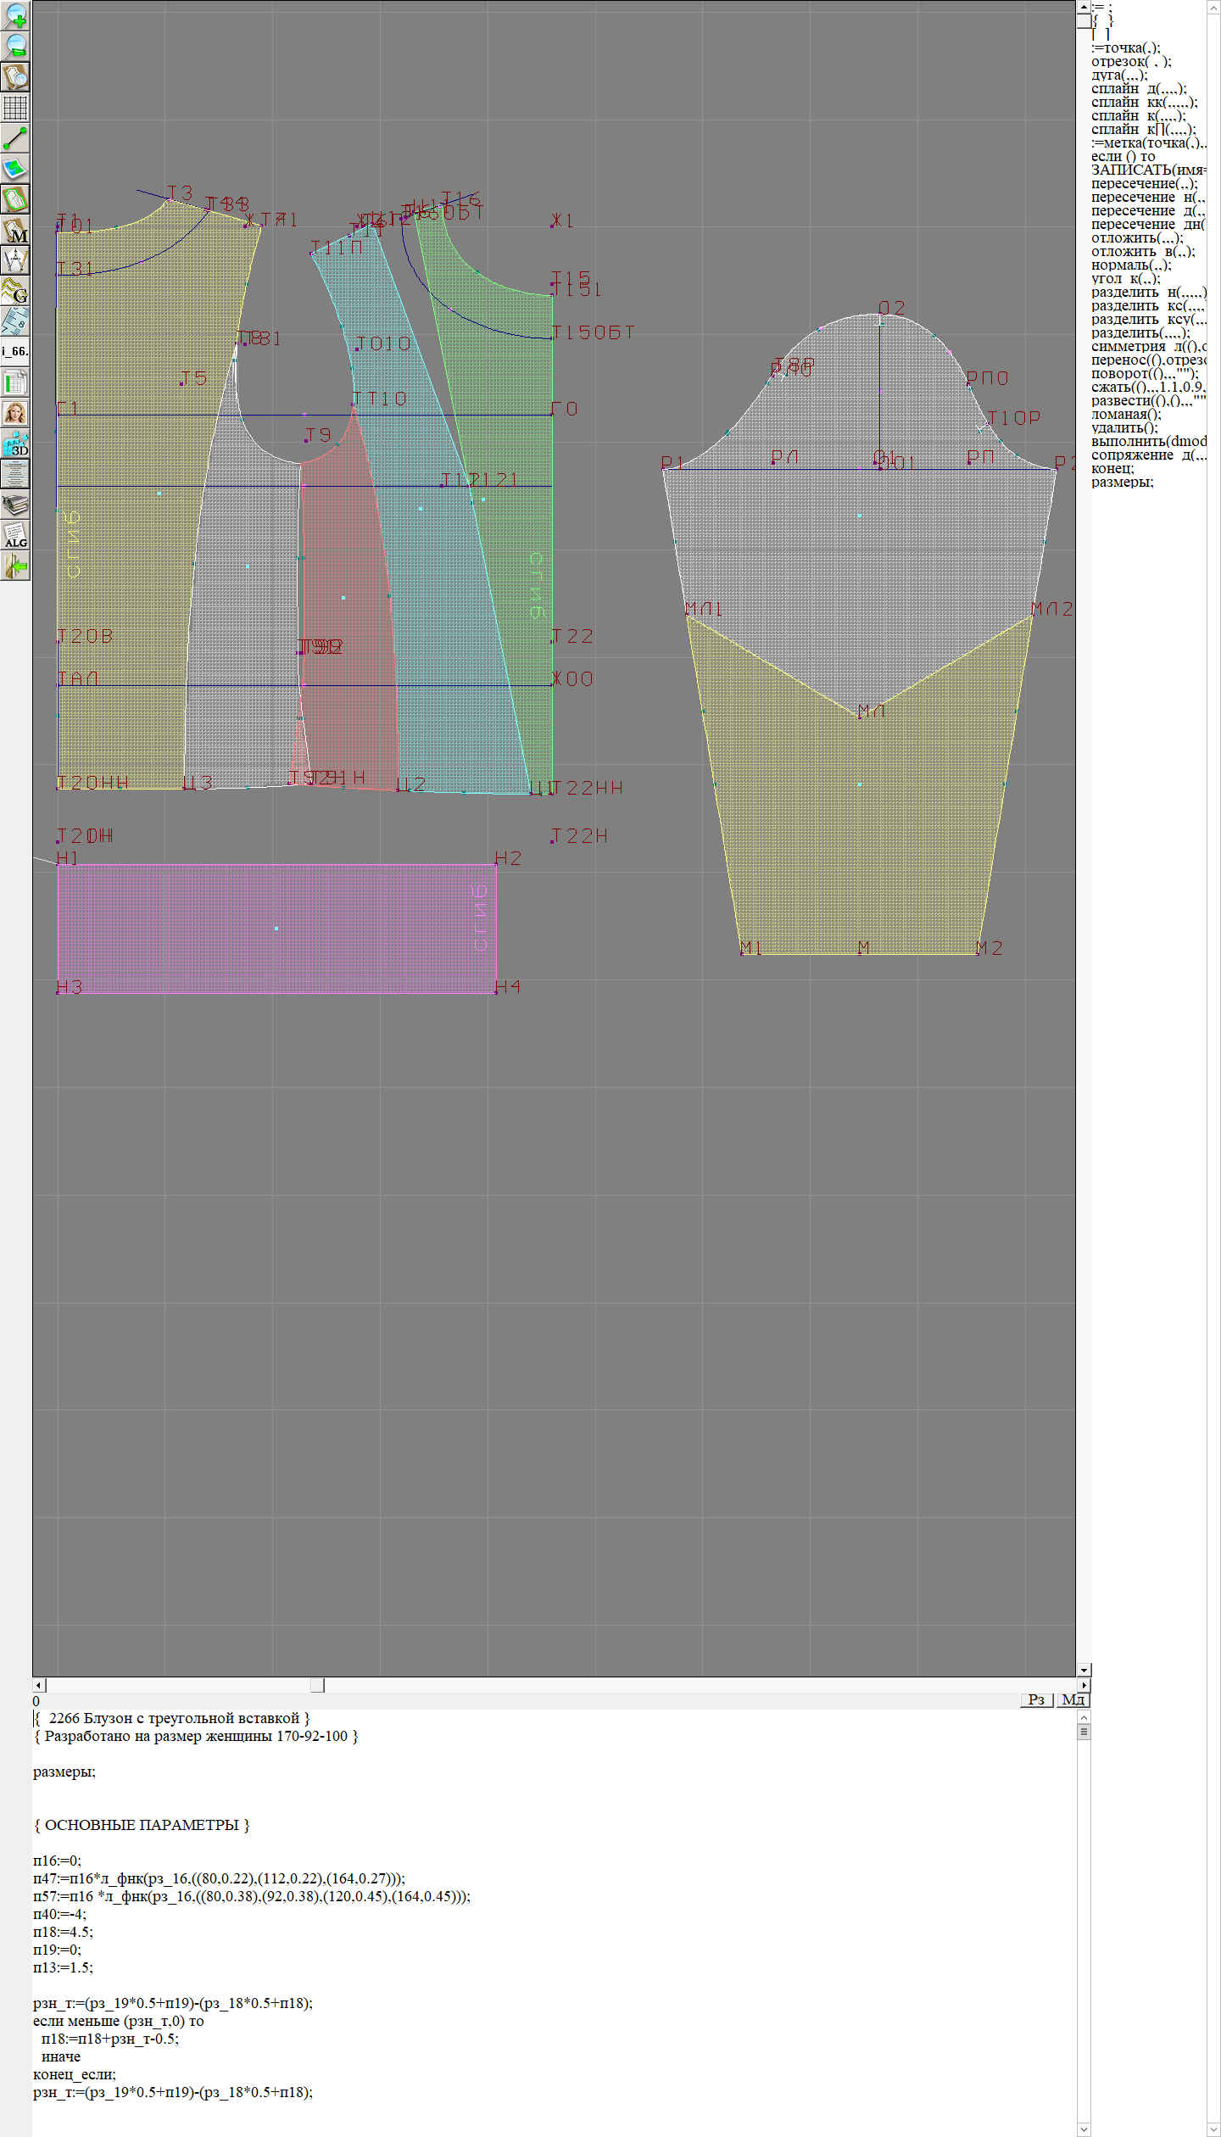The image size is (1221, 2137).
Task: Click the canvas horizontal scrollbar right arrow
Action: [1084, 1685]
